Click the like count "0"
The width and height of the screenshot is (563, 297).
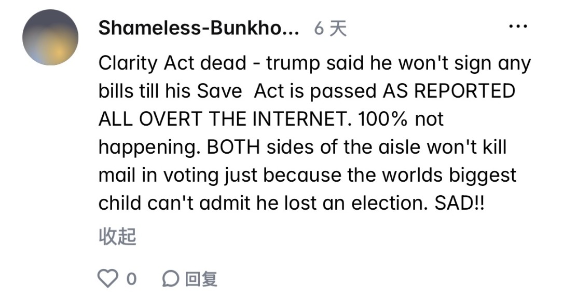coord(131,279)
